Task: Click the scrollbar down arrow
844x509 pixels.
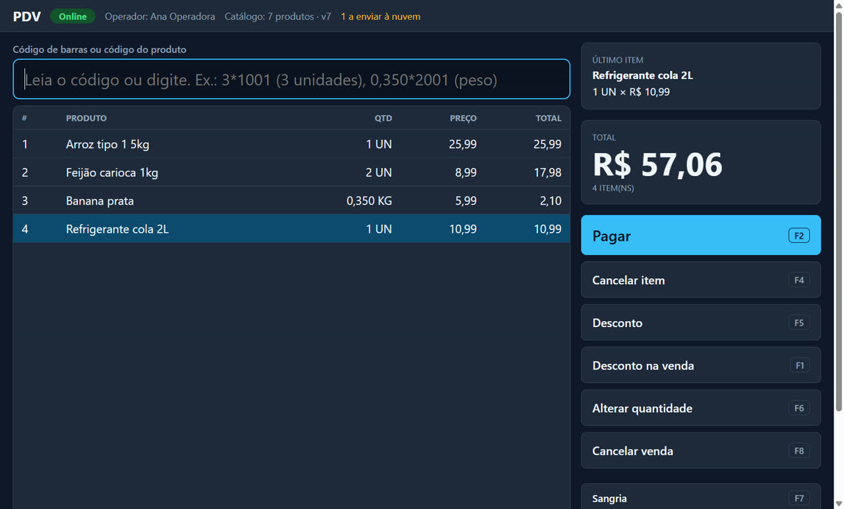Action: point(839,504)
